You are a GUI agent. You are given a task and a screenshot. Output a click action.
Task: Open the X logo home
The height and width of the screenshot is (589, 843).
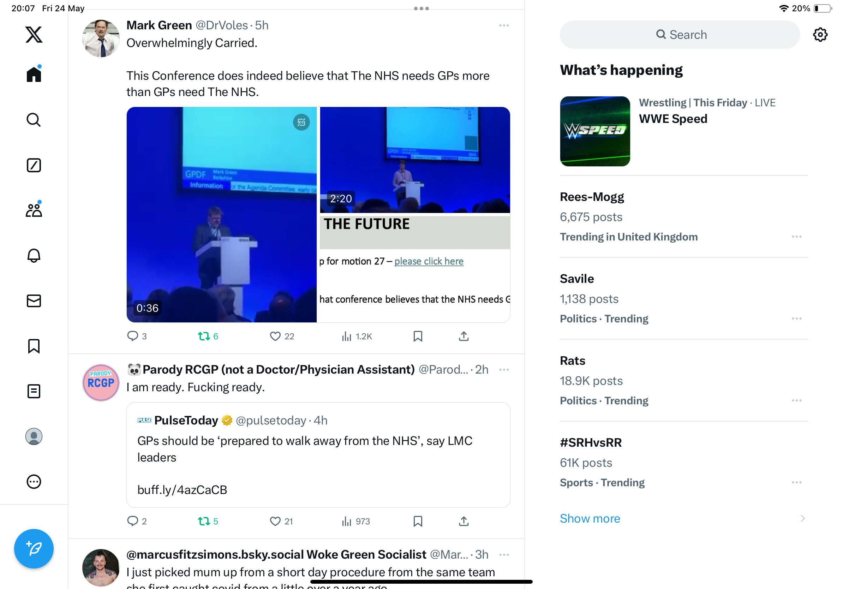tap(34, 35)
